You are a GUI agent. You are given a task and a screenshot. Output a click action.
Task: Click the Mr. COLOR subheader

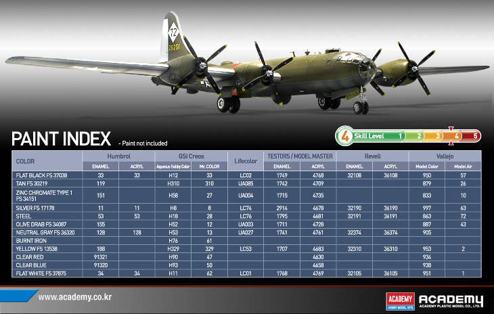click(210, 166)
